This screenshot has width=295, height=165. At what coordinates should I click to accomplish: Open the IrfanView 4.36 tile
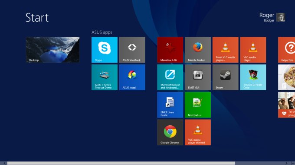170,50
